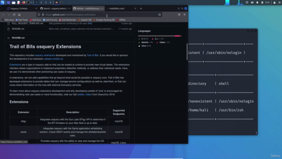The height and width of the screenshot is (159, 282).
Task: Bookmark this page with the star icon
Action: pyautogui.click(x=160, y=15)
